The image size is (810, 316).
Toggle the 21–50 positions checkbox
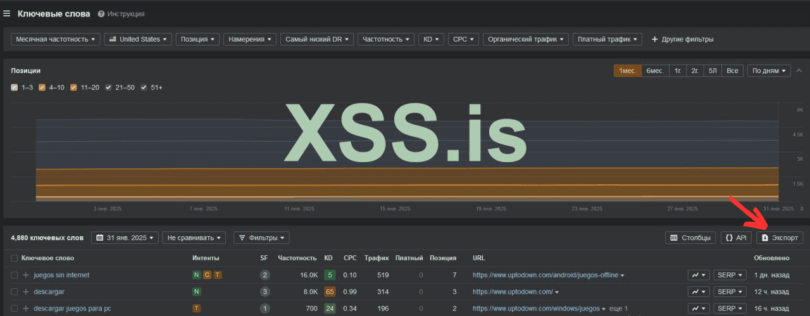pyautogui.click(x=109, y=87)
